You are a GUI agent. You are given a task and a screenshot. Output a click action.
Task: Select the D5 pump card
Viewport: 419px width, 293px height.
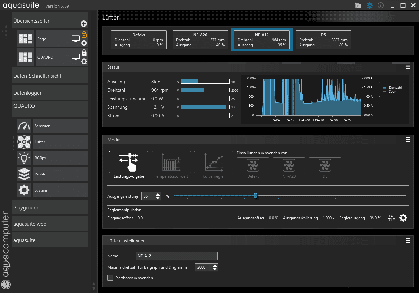323,40
